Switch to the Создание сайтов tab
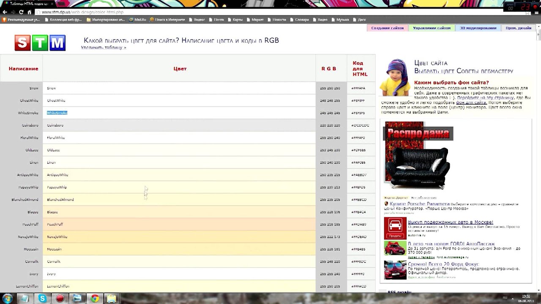 pyautogui.click(x=388, y=28)
